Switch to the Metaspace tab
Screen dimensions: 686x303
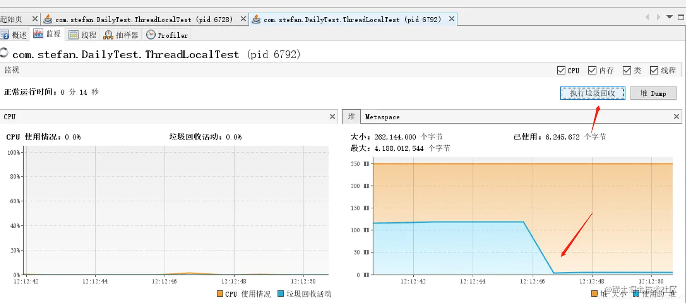[x=382, y=117]
